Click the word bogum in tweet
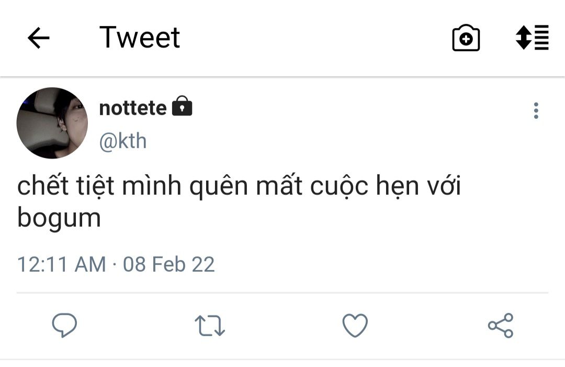This screenshot has width=565, height=367. [x=59, y=218]
